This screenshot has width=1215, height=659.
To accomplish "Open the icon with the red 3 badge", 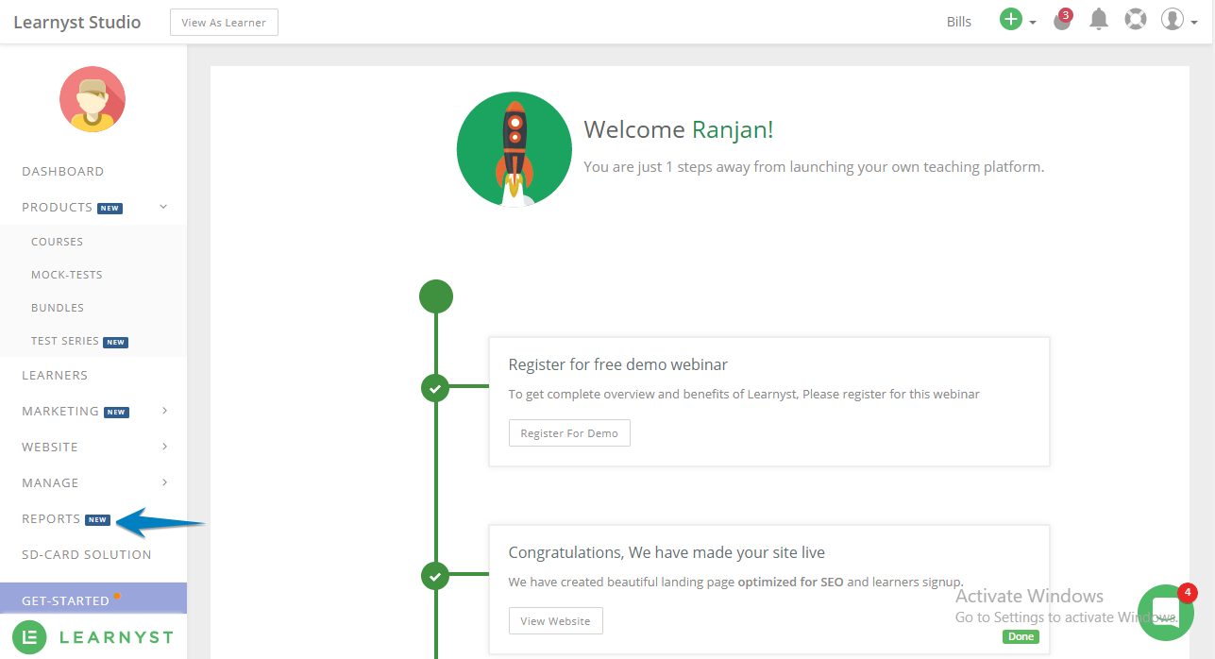I will tap(1063, 20).
